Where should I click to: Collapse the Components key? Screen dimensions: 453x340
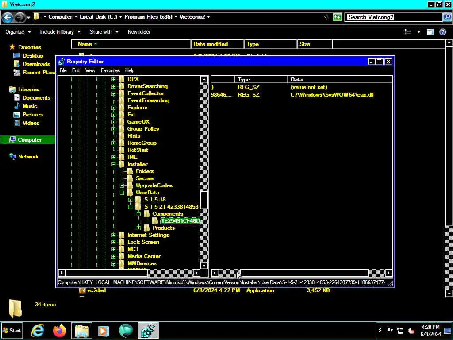[x=138, y=214]
